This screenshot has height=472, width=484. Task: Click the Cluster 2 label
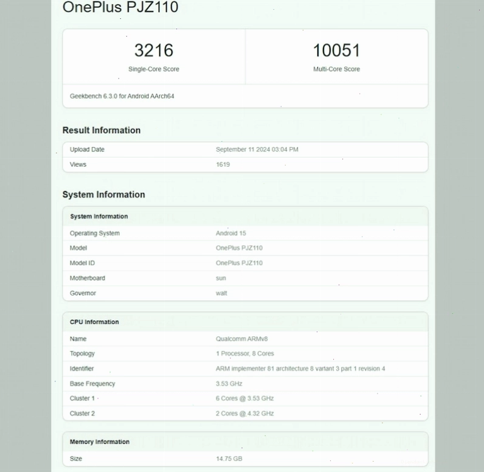tap(82, 414)
